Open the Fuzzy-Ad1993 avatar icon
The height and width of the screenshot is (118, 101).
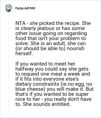(9, 8)
